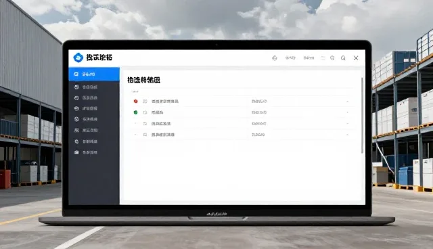Tick the checkbox in the fourth list row
The image size is (433, 249).
point(145,135)
